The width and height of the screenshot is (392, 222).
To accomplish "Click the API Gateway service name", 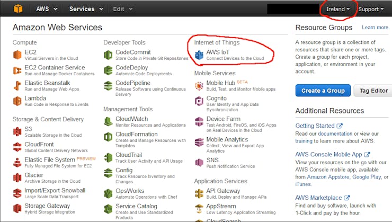I will (x=223, y=191).
